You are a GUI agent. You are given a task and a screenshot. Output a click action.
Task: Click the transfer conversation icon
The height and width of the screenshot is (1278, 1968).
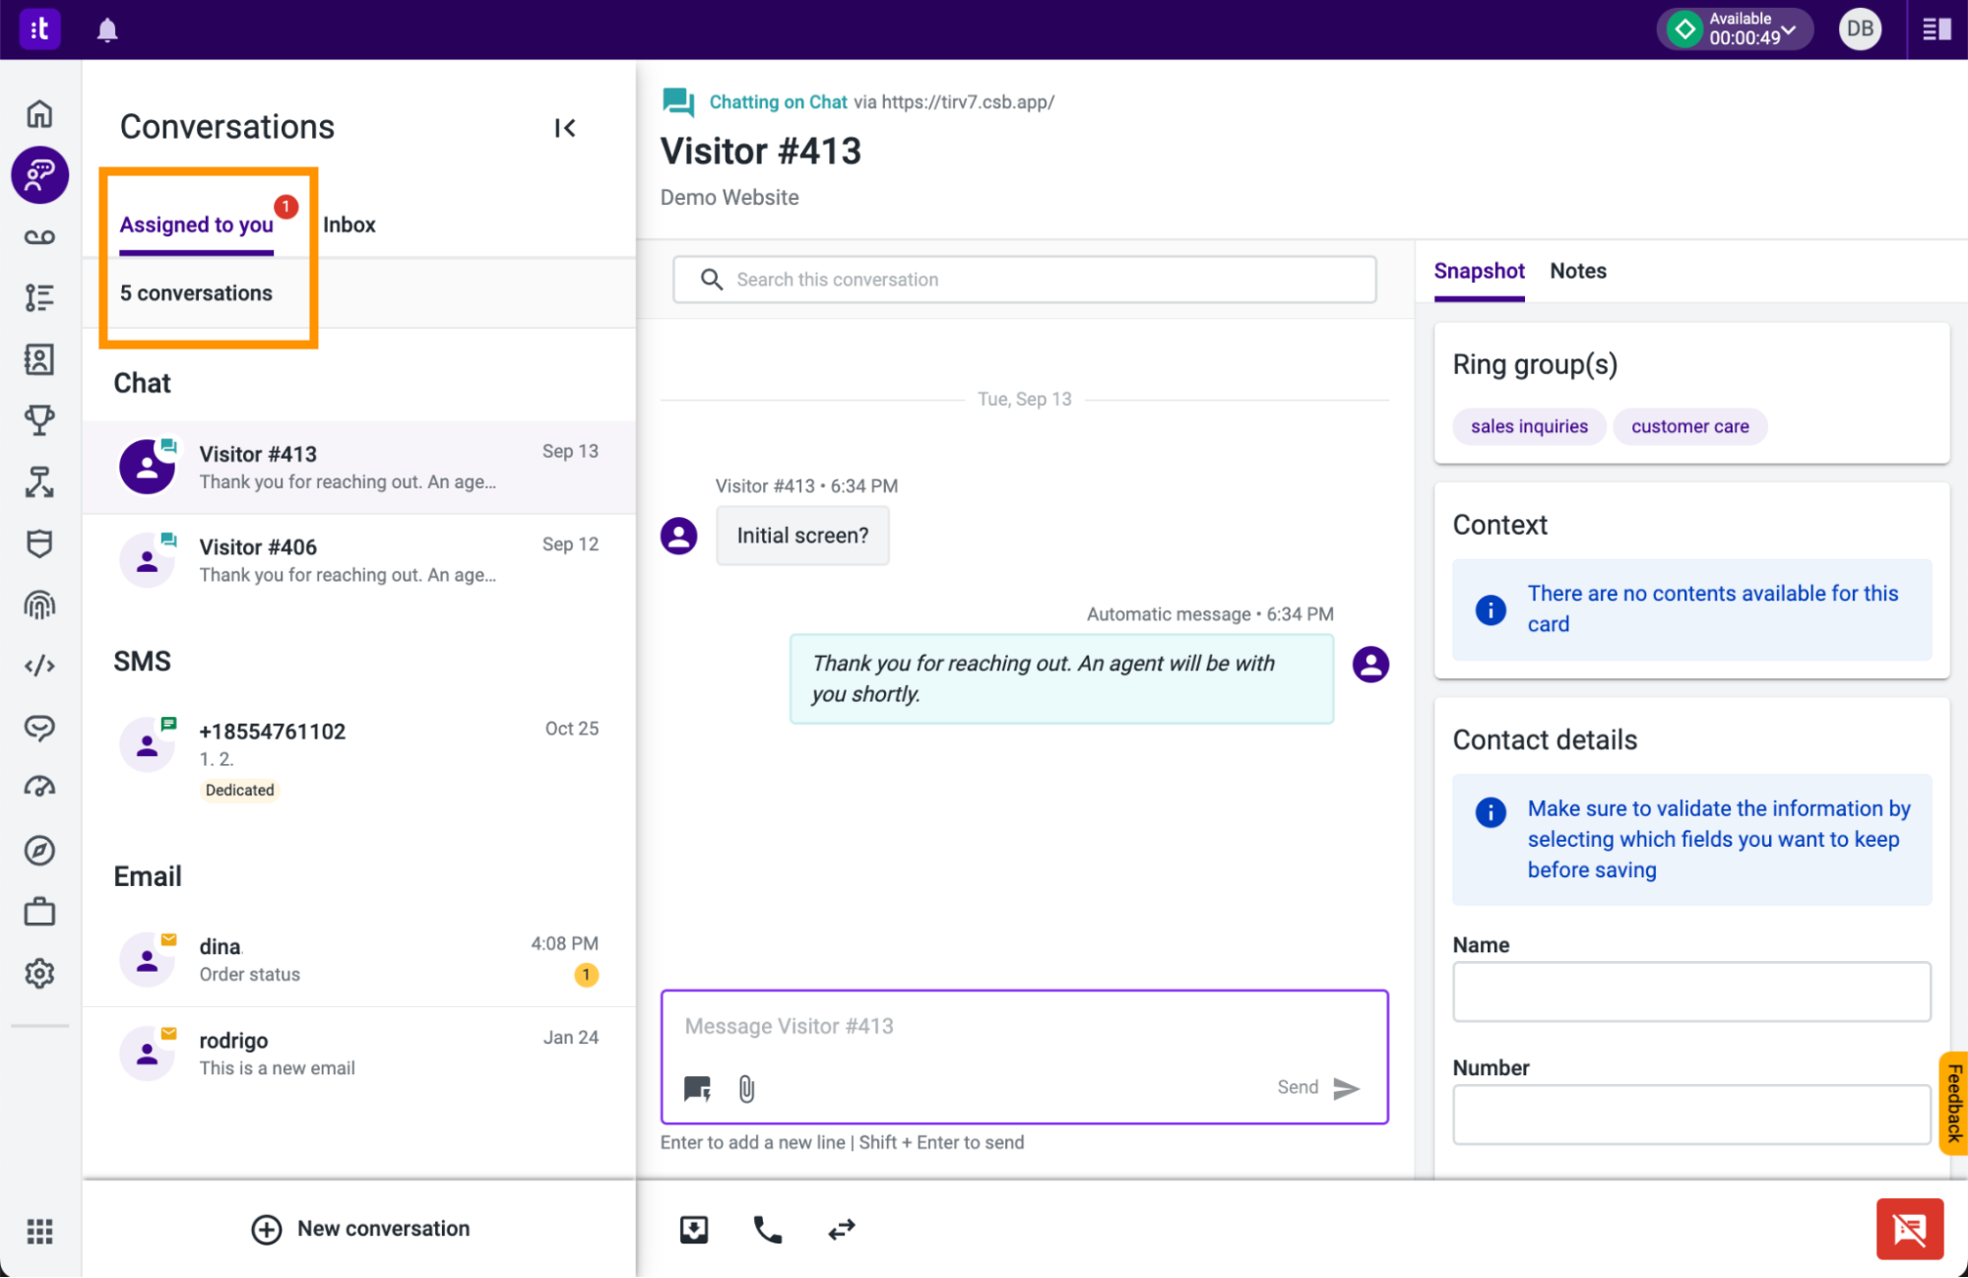[x=842, y=1229]
